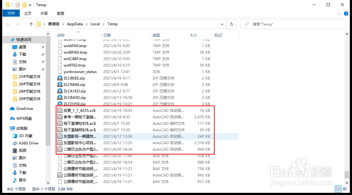Open the recent locations dropdown arrow
The height and width of the screenshot is (195, 352).
pos(25,24)
